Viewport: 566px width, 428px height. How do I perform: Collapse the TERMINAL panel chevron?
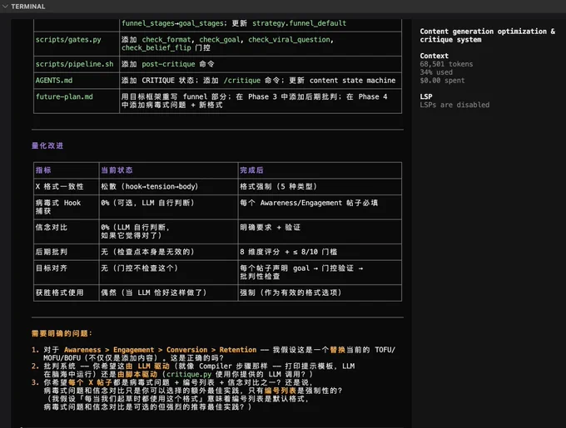coord(5,7)
